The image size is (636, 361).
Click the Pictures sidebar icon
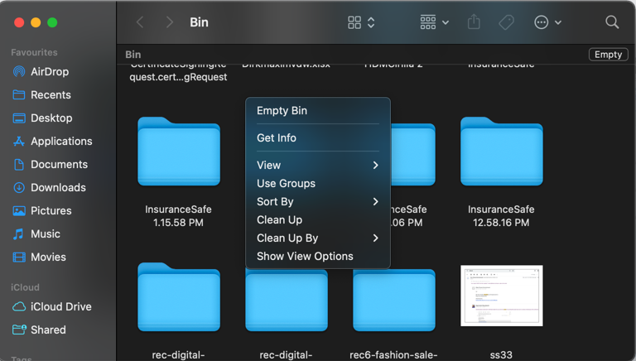[x=19, y=211]
